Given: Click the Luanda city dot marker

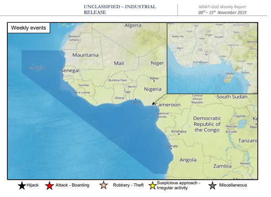Looking at the screenshot, I should pos(171,149).
